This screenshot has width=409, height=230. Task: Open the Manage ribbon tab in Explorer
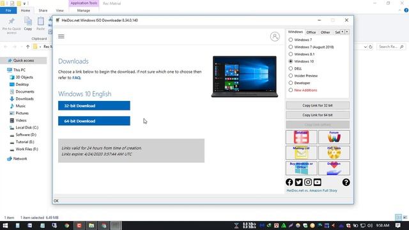coord(84,10)
